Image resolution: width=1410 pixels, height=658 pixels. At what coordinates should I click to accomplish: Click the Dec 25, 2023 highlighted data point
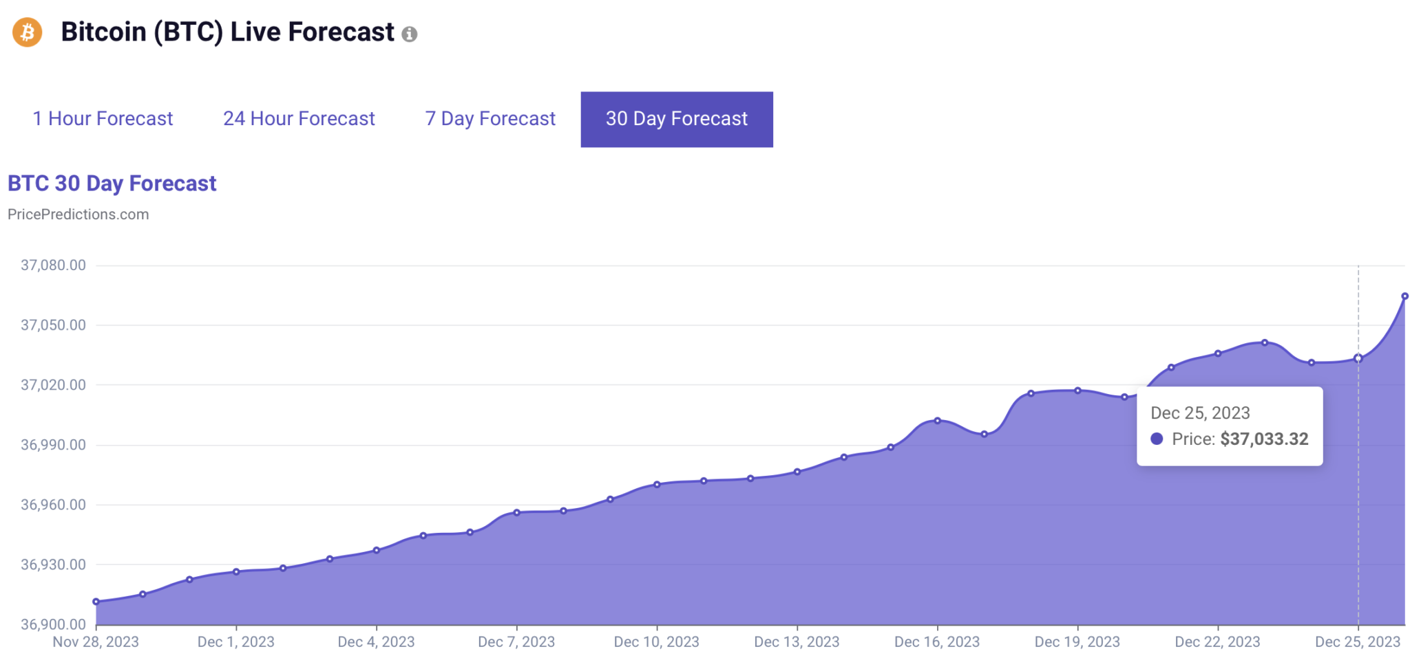(x=1358, y=358)
